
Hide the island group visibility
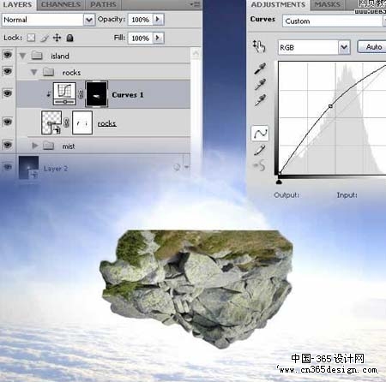pos(8,54)
